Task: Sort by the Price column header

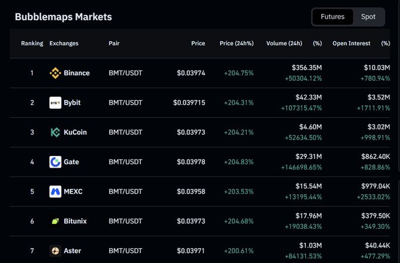Action: [x=198, y=44]
